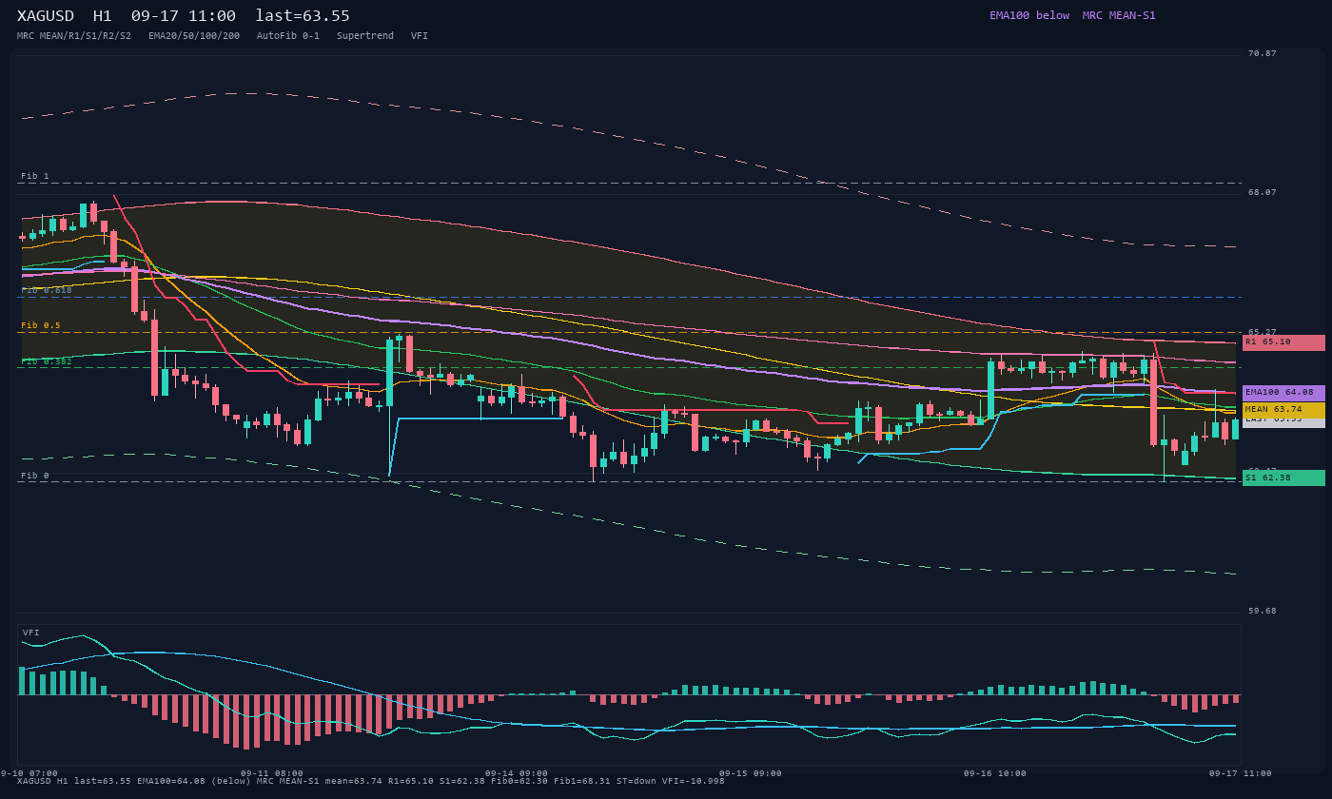Click the 'Fib 0.382' level label
The width and height of the screenshot is (1332, 799).
coord(47,361)
